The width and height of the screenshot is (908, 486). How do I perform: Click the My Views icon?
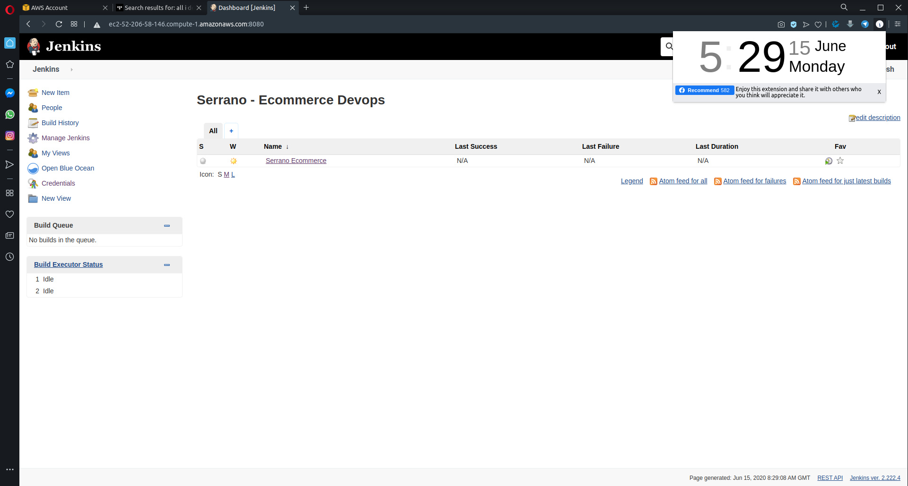click(x=33, y=153)
